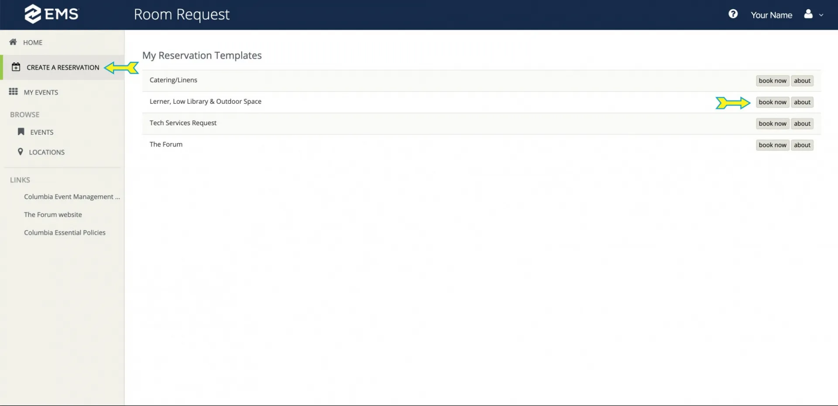
Task: Open the Your Name account menu
Action: (771, 15)
